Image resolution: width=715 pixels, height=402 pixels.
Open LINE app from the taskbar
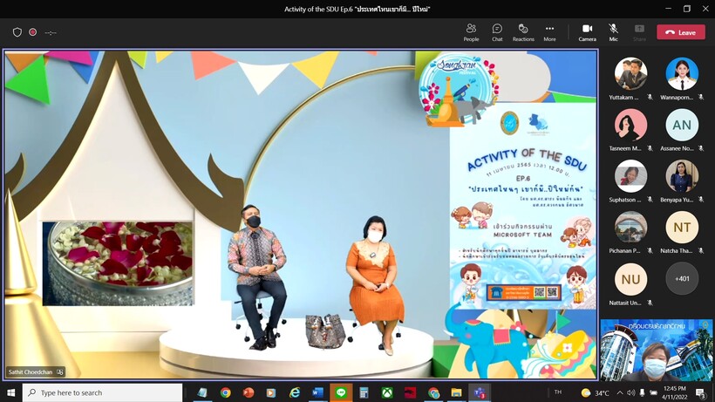coord(341,392)
